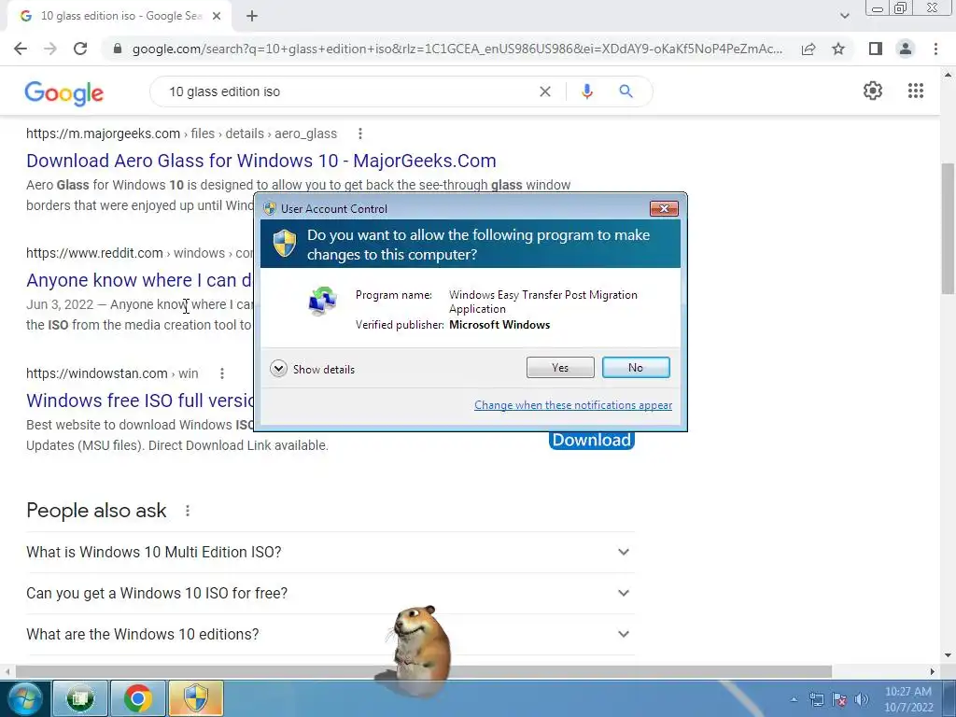Click the padlock site info icon
This screenshot has width=956, height=717.
click(119, 49)
